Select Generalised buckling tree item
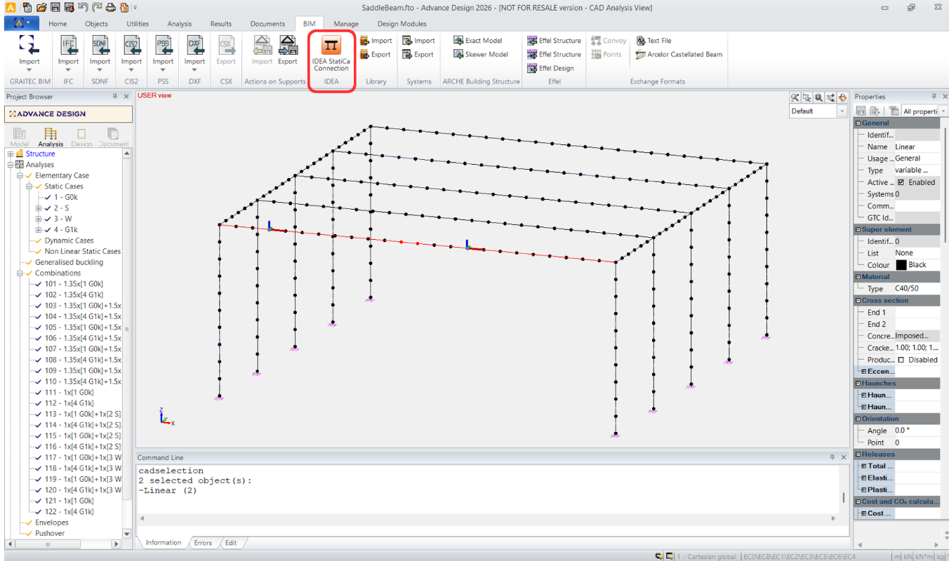The image size is (949, 561). tap(69, 262)
